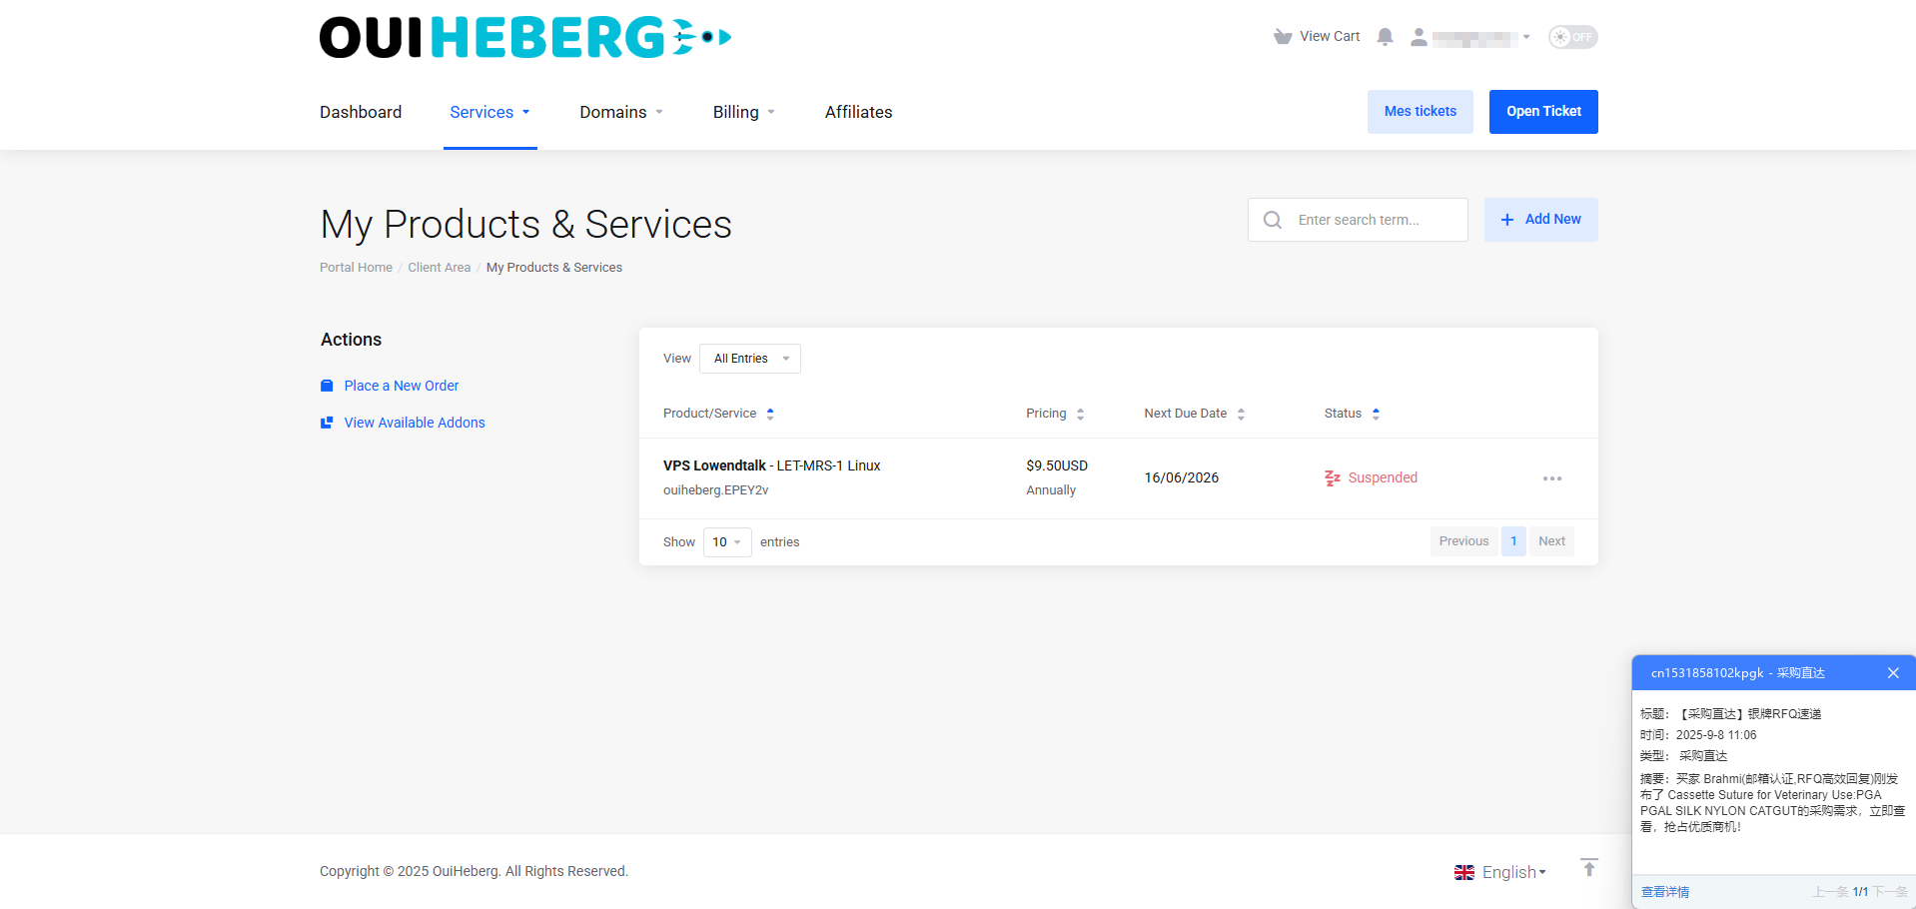Open the Affiliates page

coord(858,112)
